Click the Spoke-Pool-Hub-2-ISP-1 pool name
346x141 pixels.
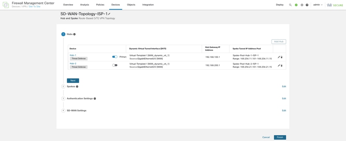click(x=246, y=64)
